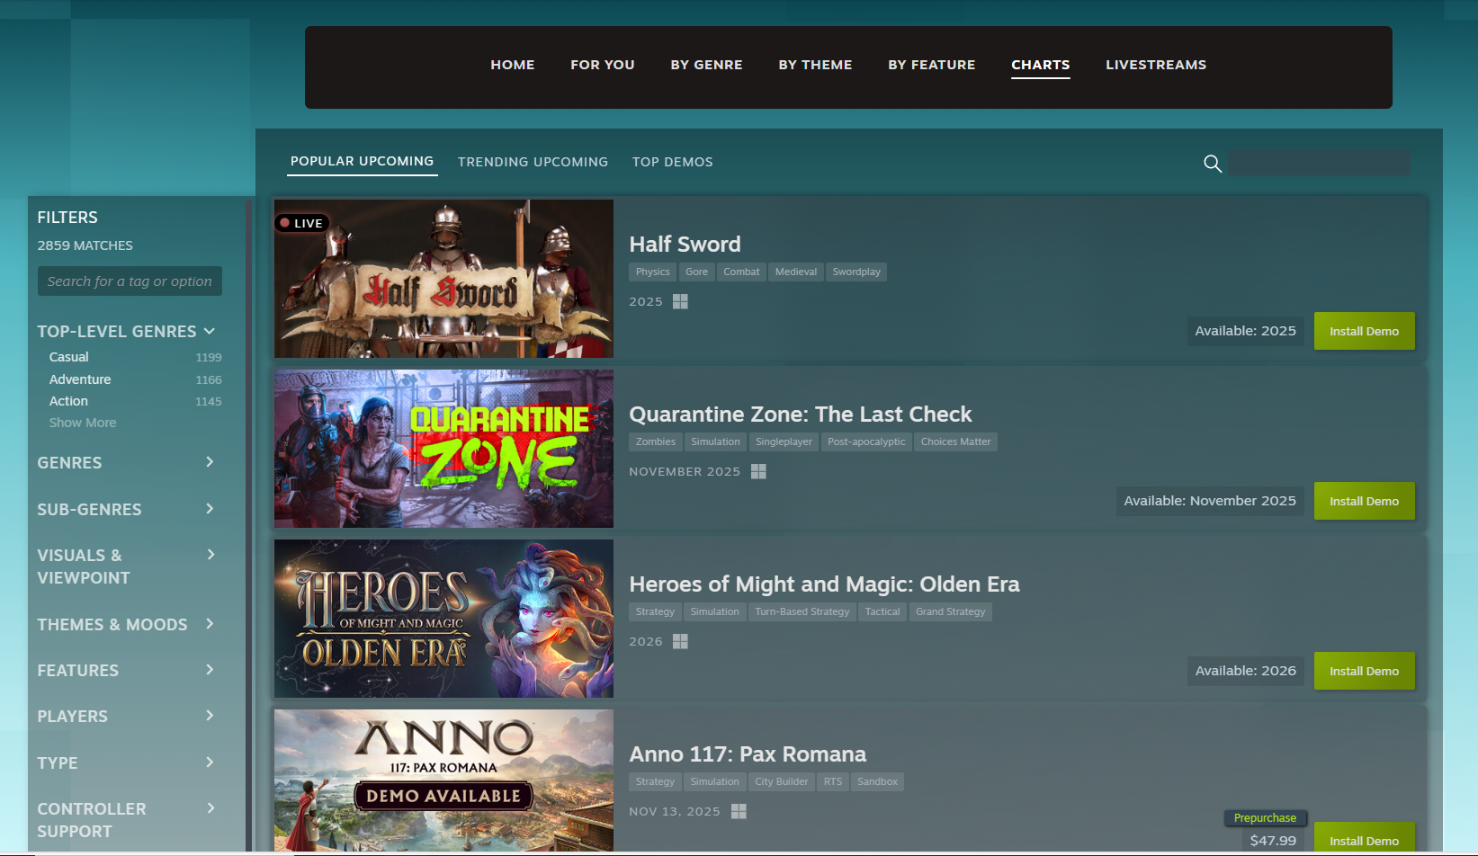Click the Swordplay tag
The image size is (1478, 856).
click(x=856, y=272)
